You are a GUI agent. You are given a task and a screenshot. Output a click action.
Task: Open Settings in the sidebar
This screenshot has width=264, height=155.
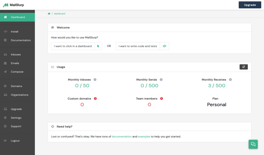coord(16,118)
